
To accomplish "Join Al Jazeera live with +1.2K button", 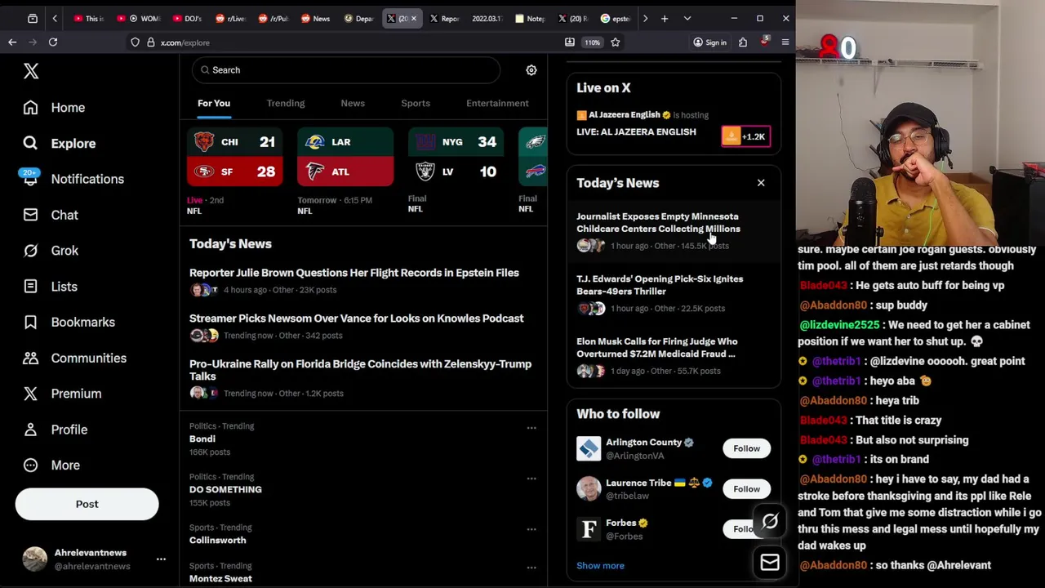I will [745, 136].
